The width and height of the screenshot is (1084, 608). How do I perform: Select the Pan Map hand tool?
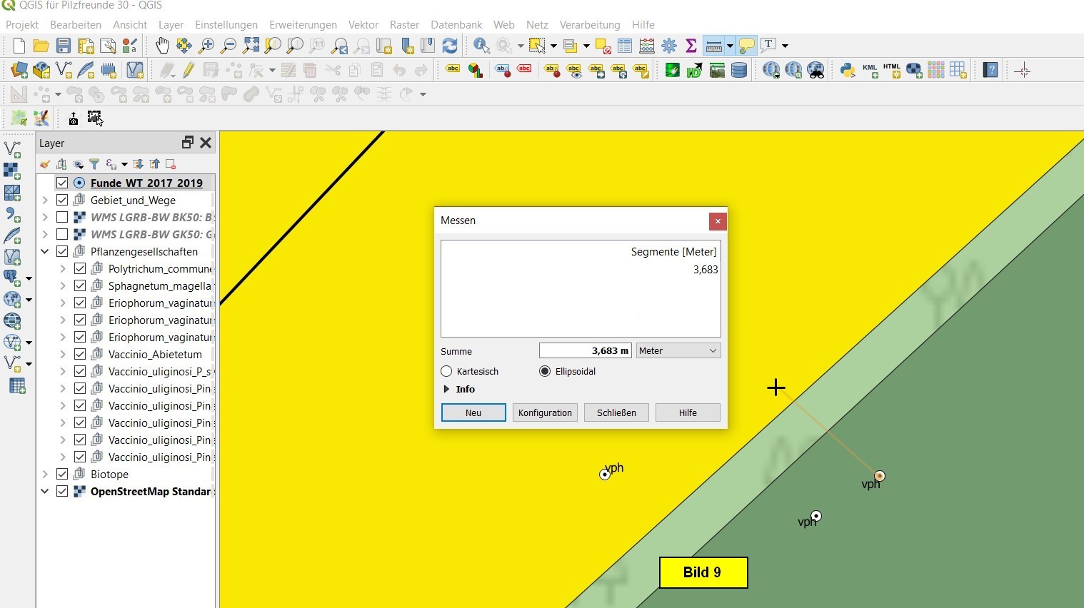tap(162, 46)
